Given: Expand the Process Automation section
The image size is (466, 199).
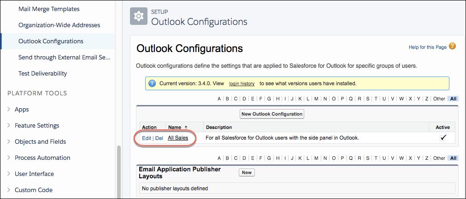Looking at the screenshot, I should pyautogui.click(x=9, y=158).
